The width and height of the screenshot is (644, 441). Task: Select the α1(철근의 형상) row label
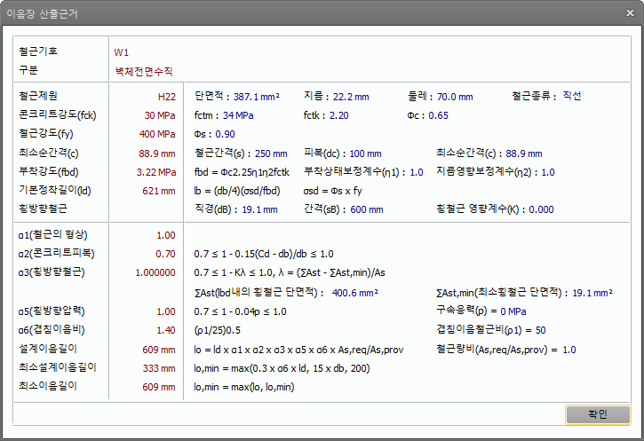coord(53,235)
